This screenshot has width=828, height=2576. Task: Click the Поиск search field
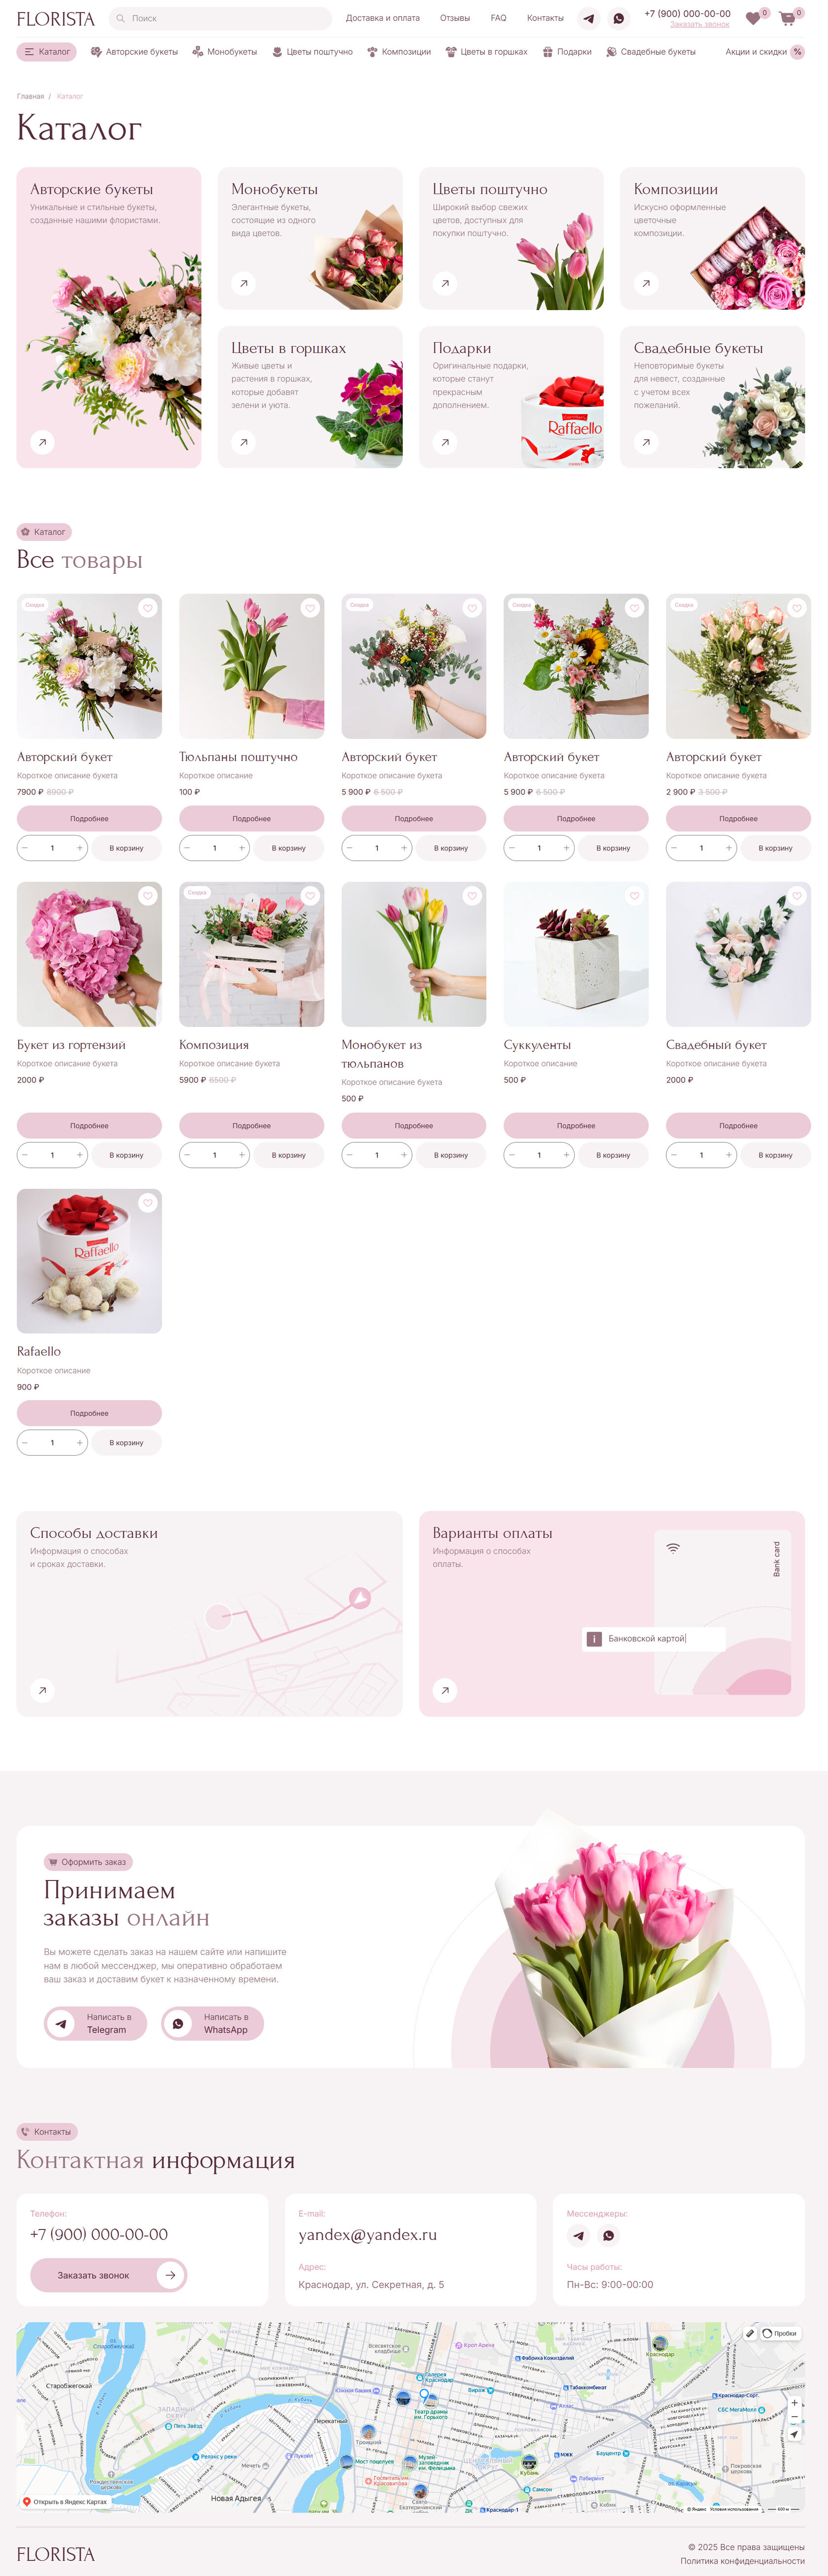pyautogui.click(x=220, y=18)
